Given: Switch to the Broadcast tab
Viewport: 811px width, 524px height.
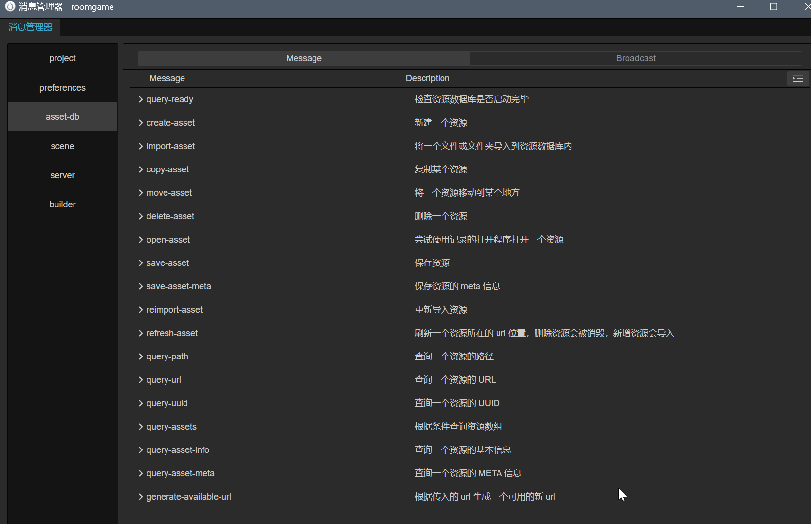Looking at the screenshot, I should click(636, 58).
